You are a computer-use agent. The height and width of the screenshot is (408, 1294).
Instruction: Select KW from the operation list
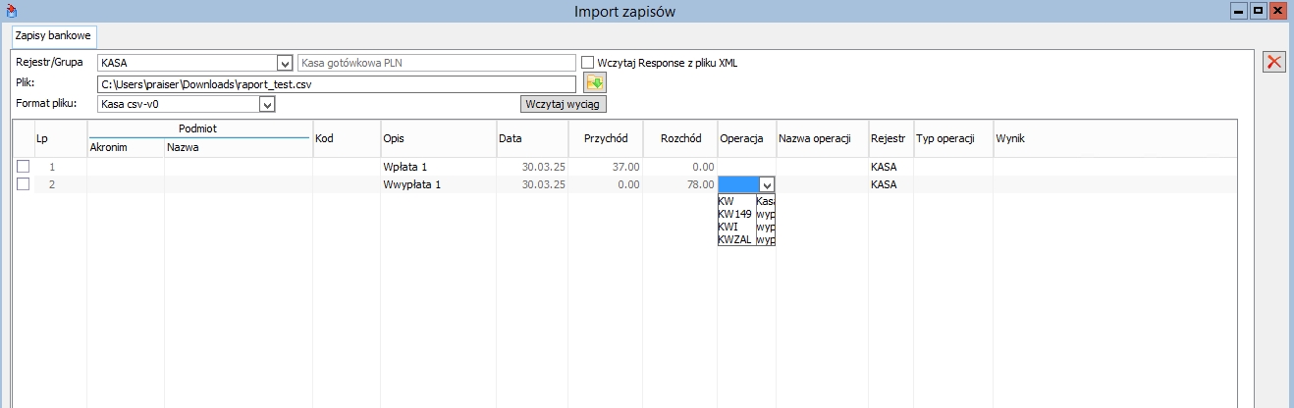[727, 201]
